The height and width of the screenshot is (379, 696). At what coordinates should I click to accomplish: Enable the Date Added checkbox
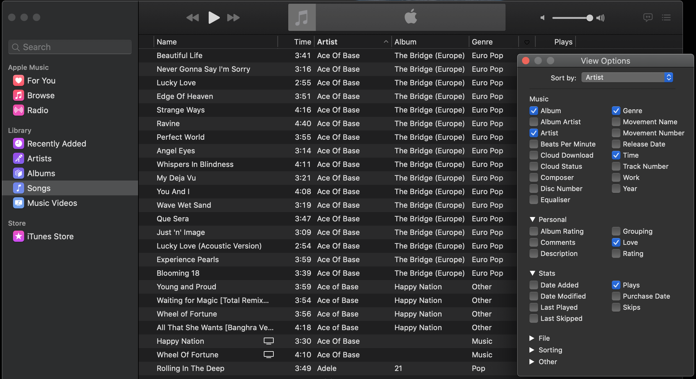534,285
